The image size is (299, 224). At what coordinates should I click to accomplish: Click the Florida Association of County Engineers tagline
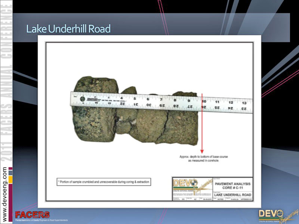tap(41, 220)
